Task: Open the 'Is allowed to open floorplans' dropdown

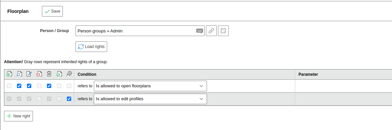Action: 150,86
